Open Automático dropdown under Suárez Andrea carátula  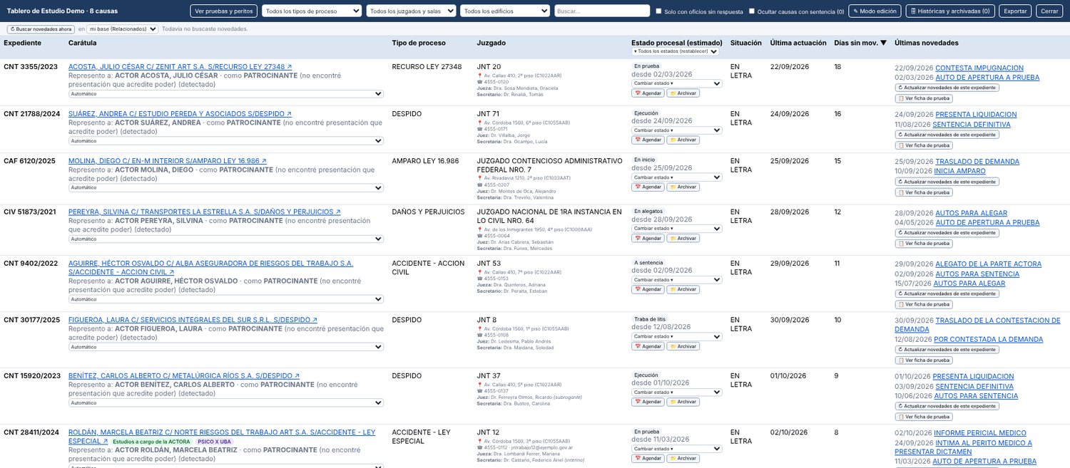(226, 140)
